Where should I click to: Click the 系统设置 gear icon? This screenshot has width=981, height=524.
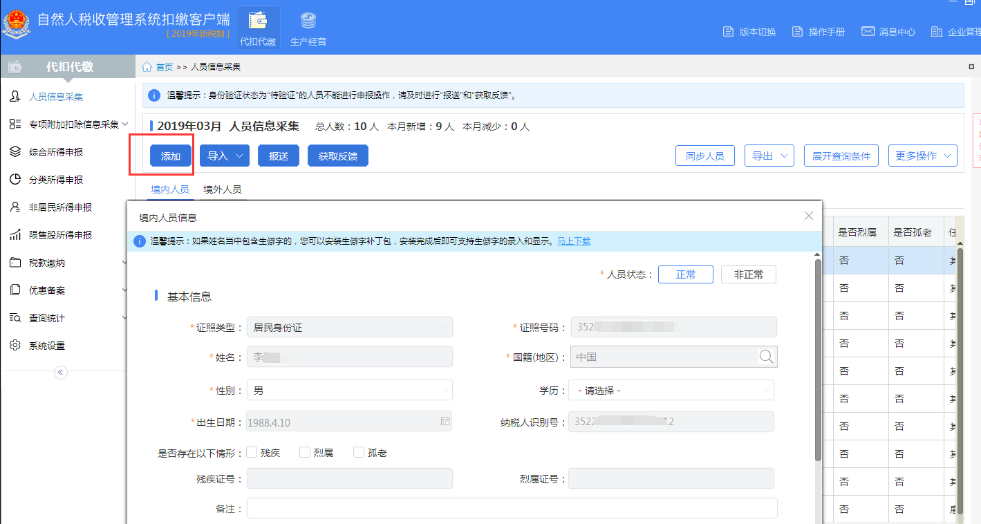click(x=15, y=346)
